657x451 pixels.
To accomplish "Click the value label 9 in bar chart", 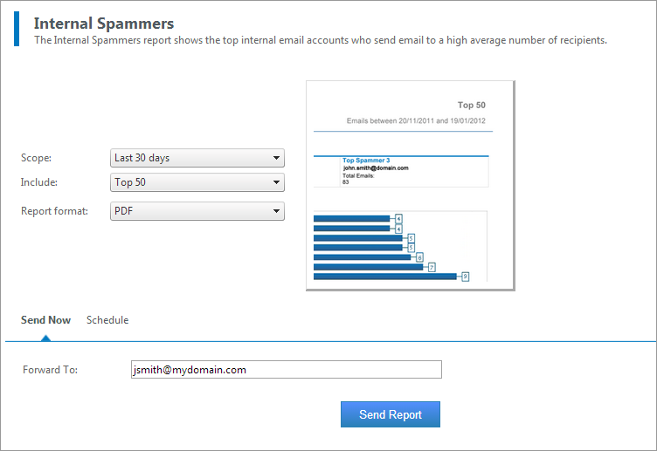I will pos(465,277).
